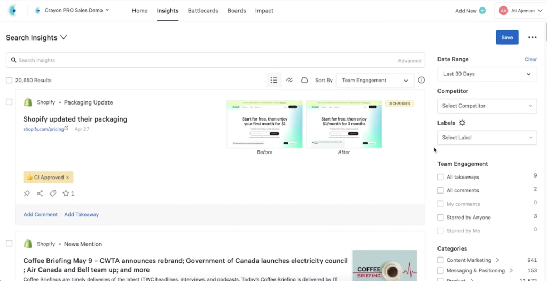Open the Team Engagement sort dropdown

(x=374, y=81)
